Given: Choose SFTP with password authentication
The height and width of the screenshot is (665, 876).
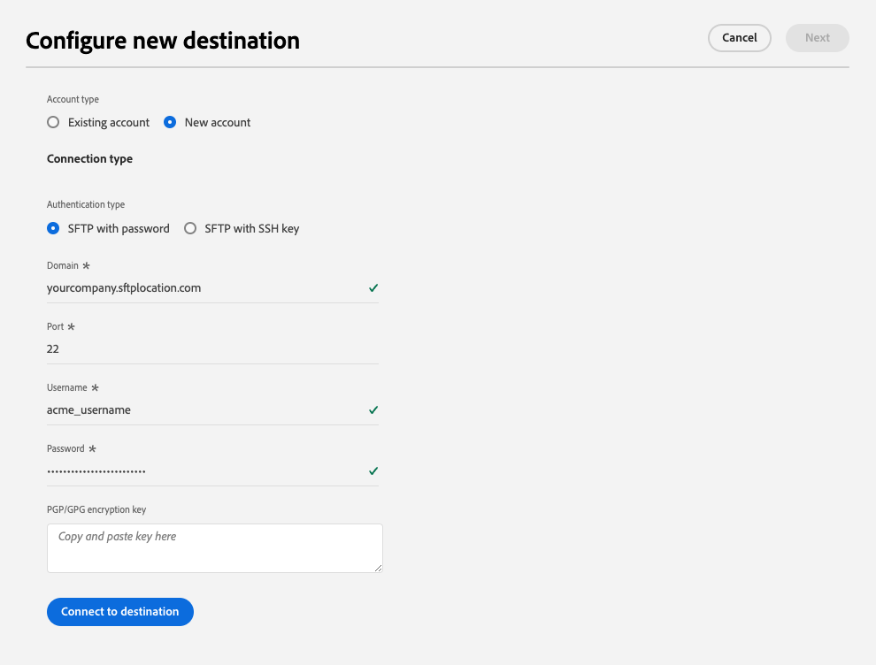Looking at the screenshot, I should 53,228.
